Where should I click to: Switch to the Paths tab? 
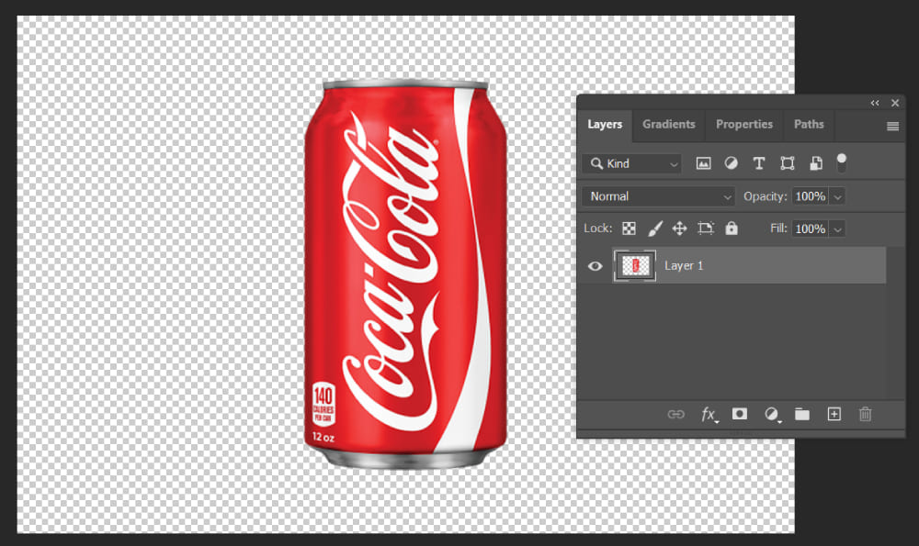tap(809, 124)
